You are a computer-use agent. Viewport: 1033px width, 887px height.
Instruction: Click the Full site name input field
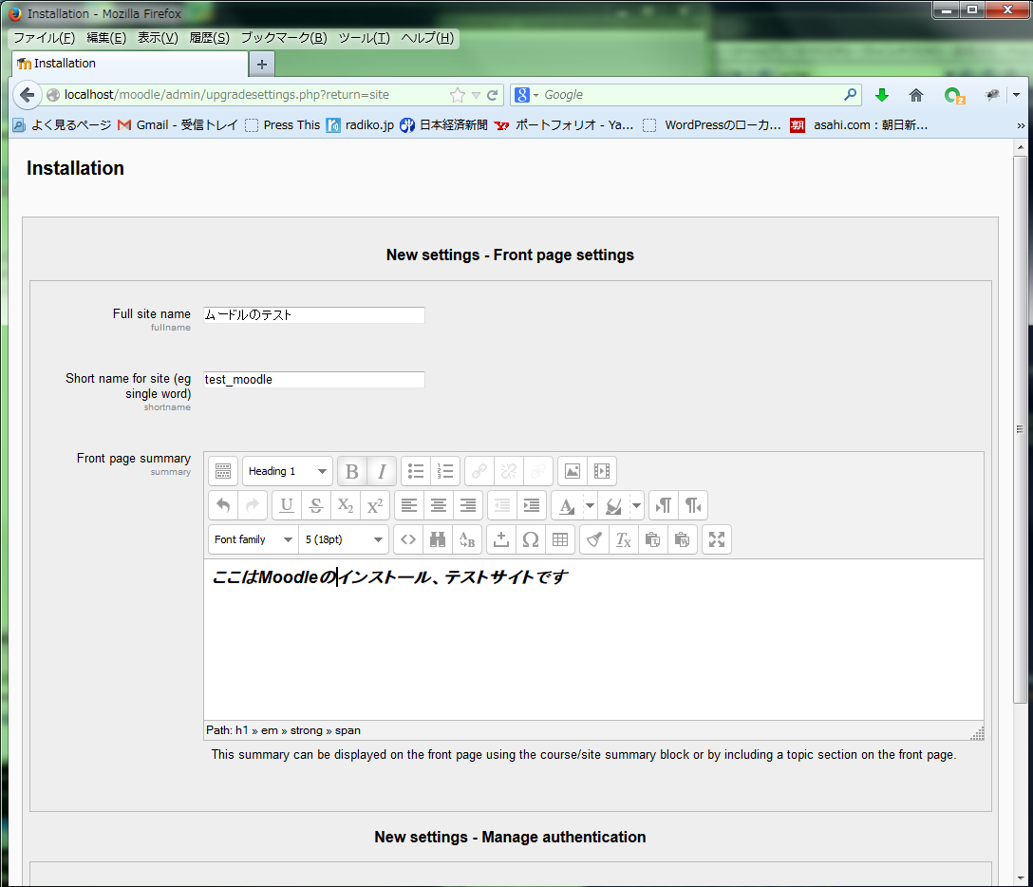point(314,315)
